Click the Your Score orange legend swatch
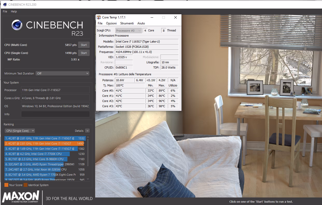This screenshot has width=322, height=205. click(6, 185)
